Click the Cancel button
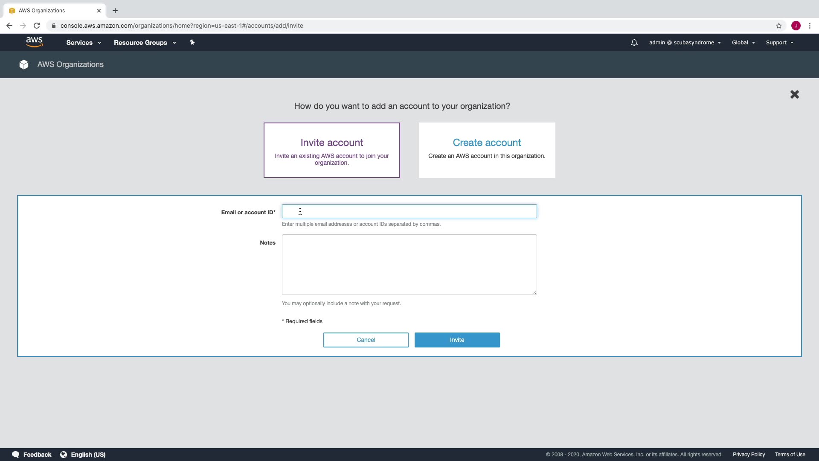Viewport: 819px width, 461px height. (x=366, y=340)
